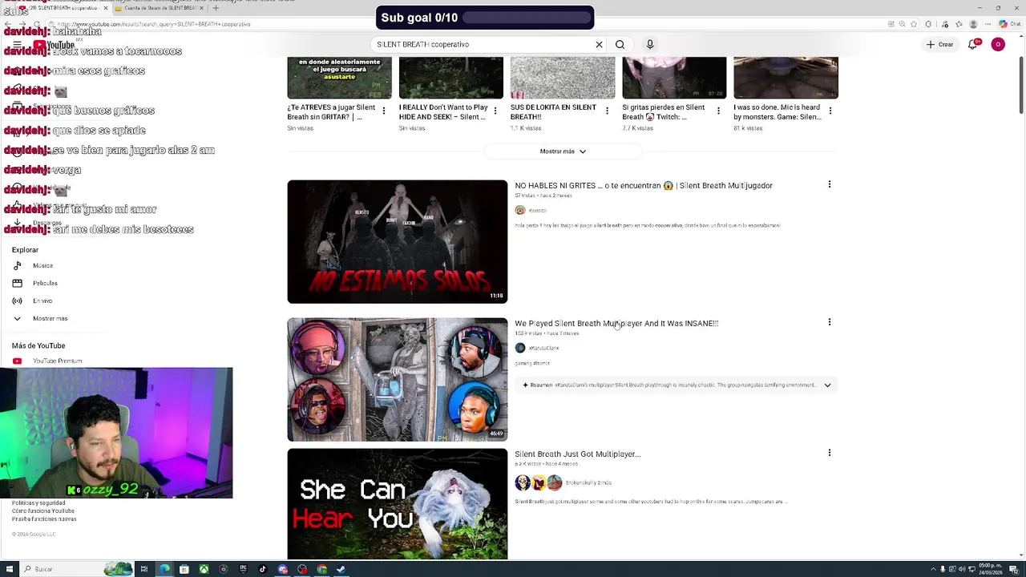Open YouTube Premium in the sidebar

57,361
